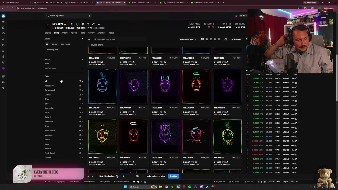Collapse the filter sidebar double-chevron
Image resolution: width=338 pixels, height=190 pixels.
pyautogui.click(x=89, y=39)
